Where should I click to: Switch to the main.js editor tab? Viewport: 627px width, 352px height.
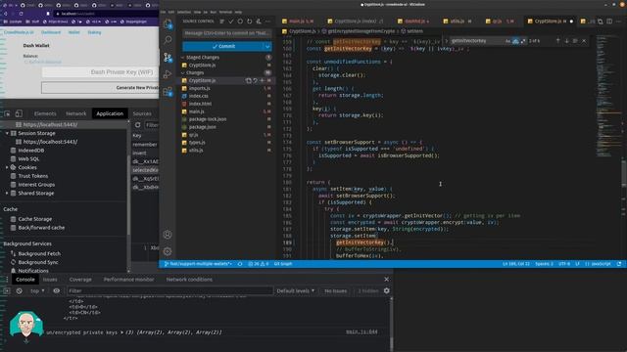298,22
